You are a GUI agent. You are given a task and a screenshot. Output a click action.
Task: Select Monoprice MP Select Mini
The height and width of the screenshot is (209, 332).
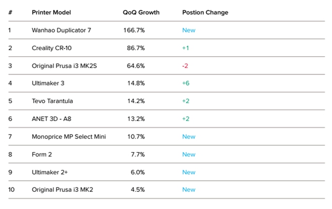[69, 137]
